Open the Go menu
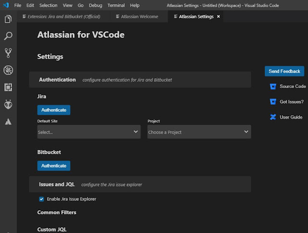The height and width of the screenshot is (233, 308). pyautogui.click(x=80, y=5)
